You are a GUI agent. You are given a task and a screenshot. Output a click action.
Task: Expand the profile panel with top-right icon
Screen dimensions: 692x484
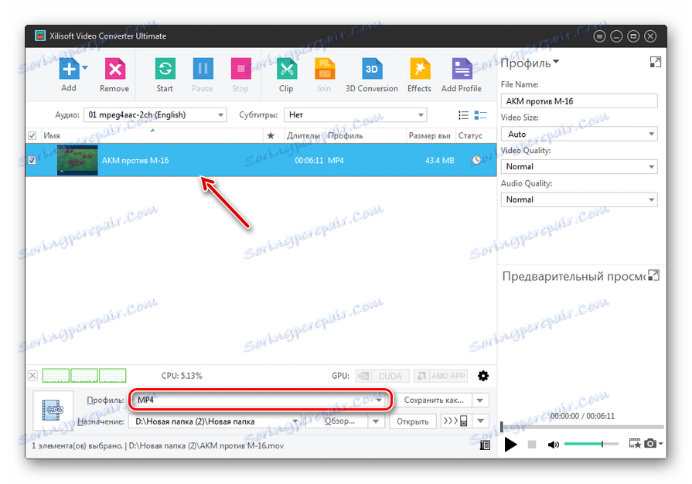pos(656,62)
